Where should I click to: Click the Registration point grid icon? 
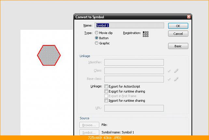coord(146,34)
